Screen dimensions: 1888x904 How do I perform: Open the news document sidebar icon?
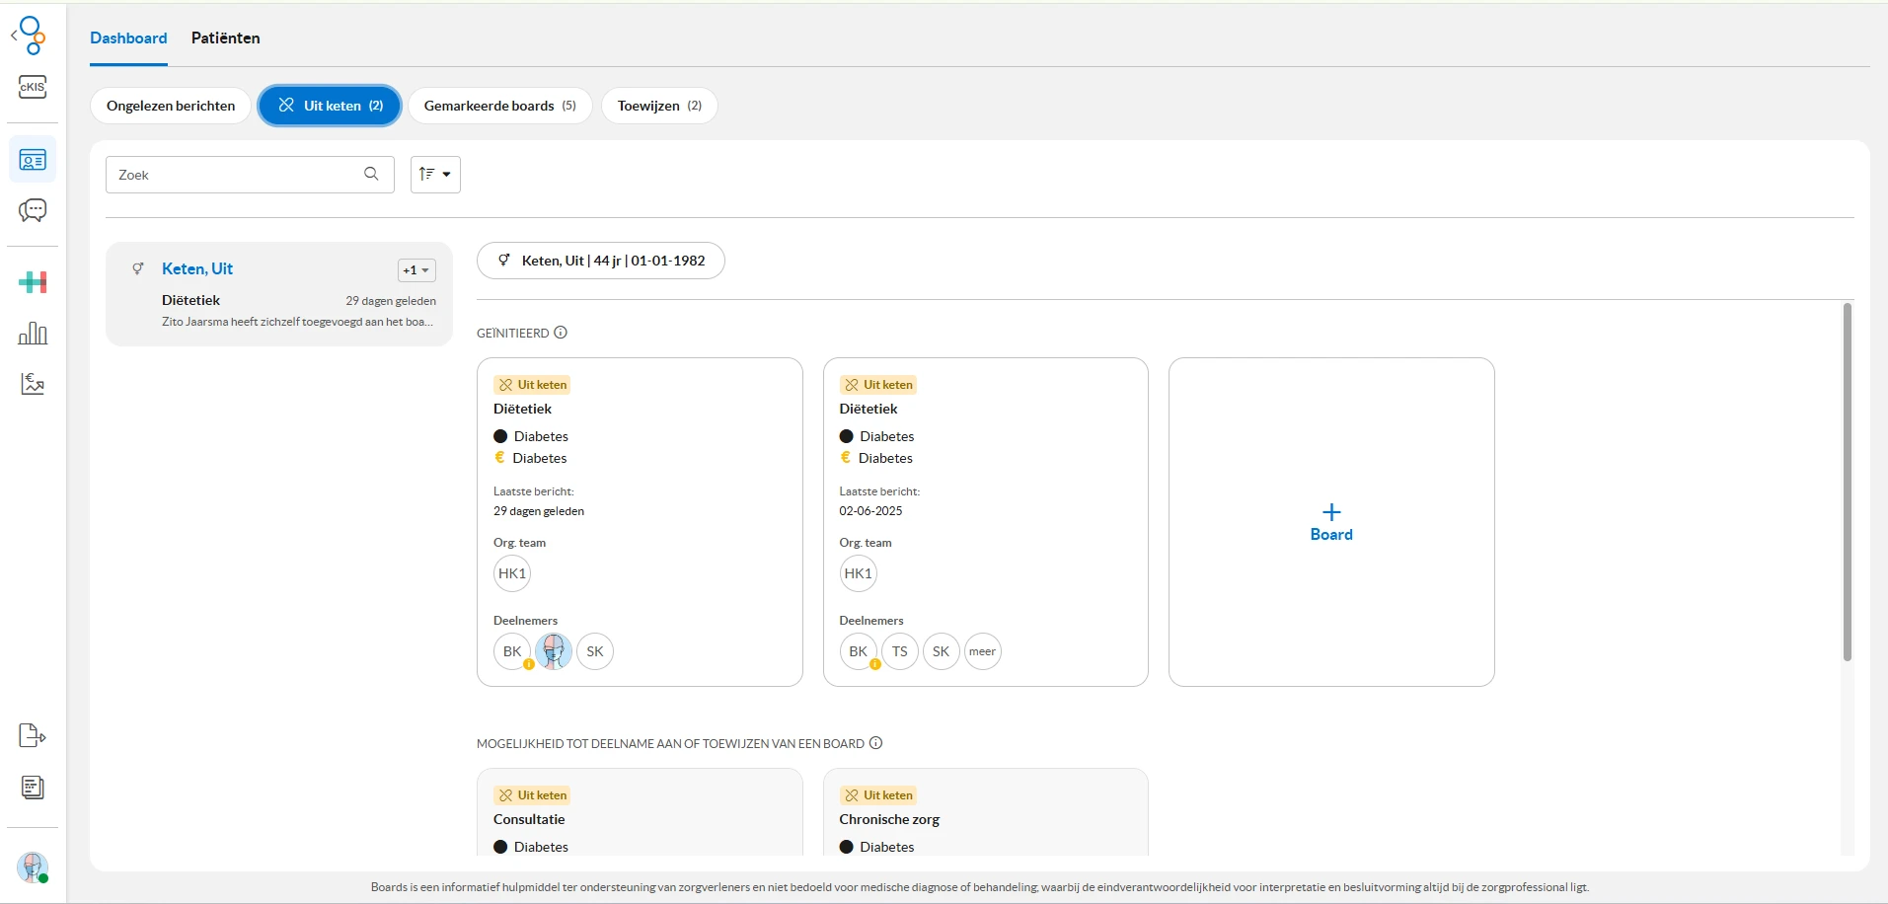pyautogui.click(x=33, y=788)
